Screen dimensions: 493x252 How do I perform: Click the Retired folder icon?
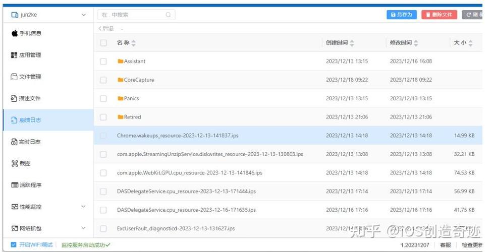(x=120, y=117)
